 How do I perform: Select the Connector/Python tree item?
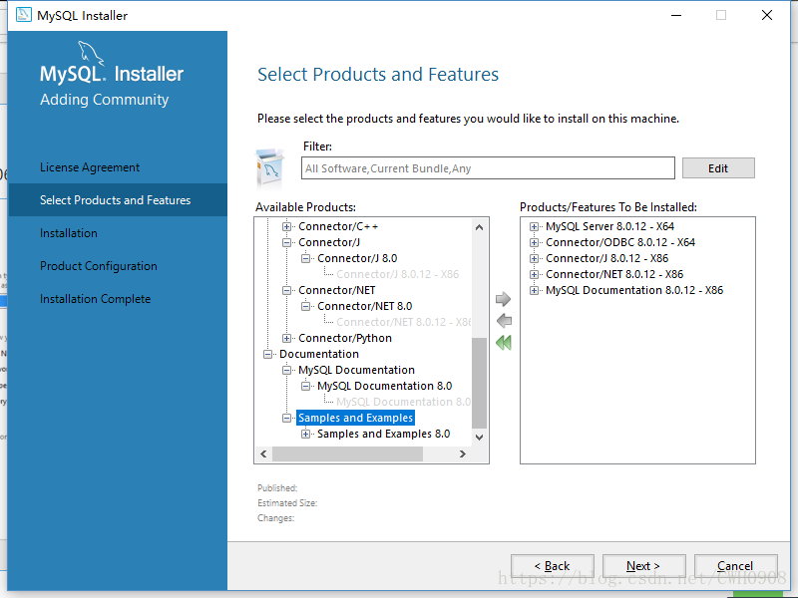point(345,339)
